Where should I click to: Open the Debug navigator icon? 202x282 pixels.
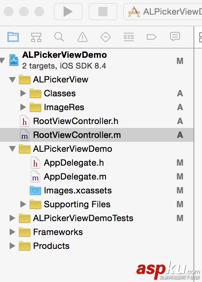click(x=128, y=37)
